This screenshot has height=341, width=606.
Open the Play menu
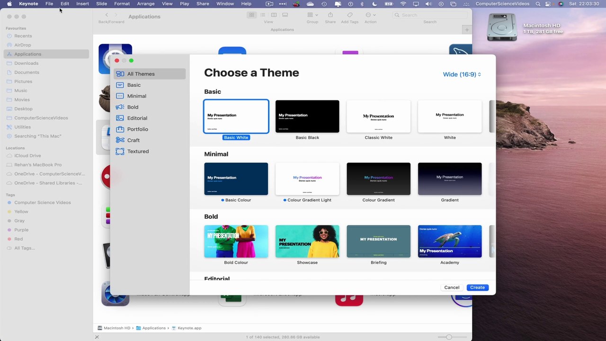tap(185, 4)
